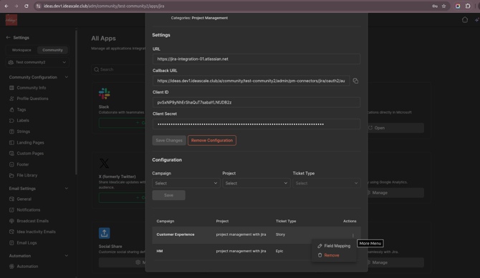Click the URL input field
Screen dimensions: 480x278
pos(256,59)
